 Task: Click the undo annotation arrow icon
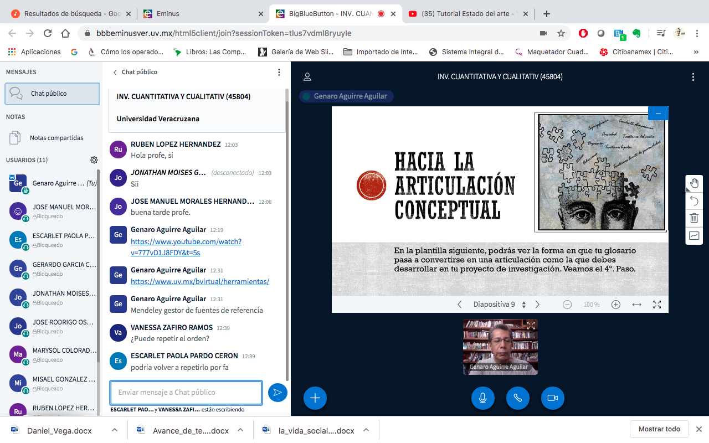point(694,201)
